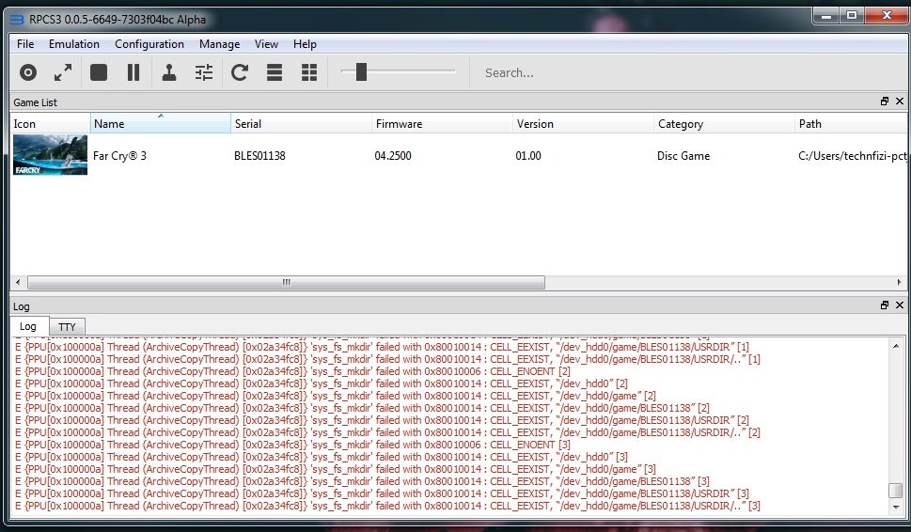Open the pads/controller settings joystick icon
Viewport: 911px width, 532px height.
169,72
